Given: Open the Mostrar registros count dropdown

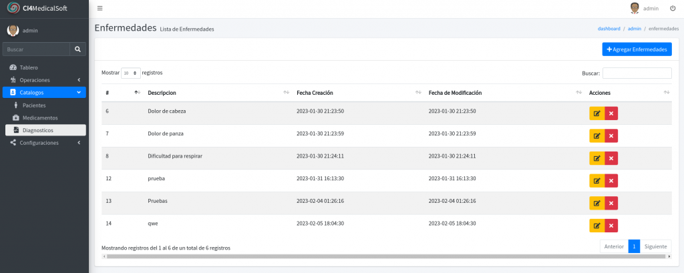Looking at the screenshot, I should (x=131, y=73).
